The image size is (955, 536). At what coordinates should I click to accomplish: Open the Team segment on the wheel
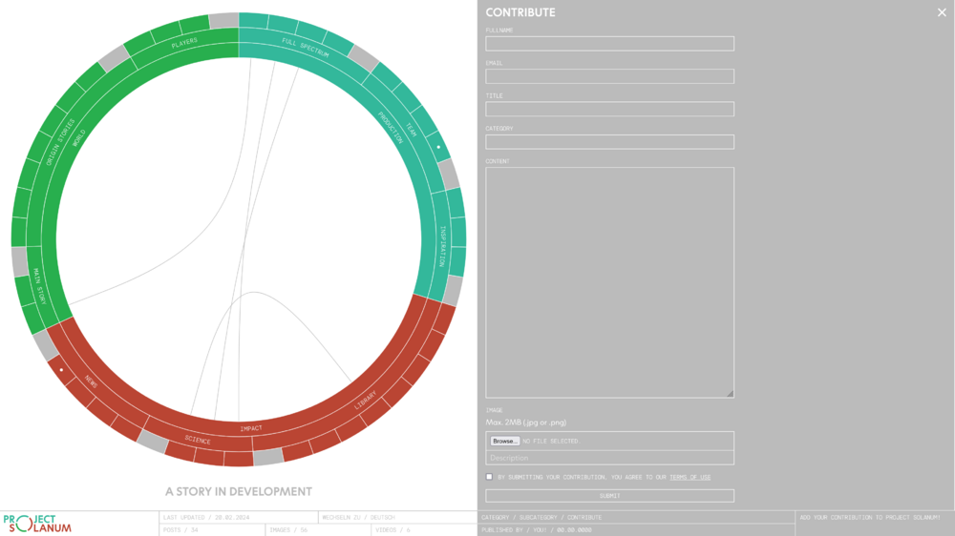pos(411,130)
